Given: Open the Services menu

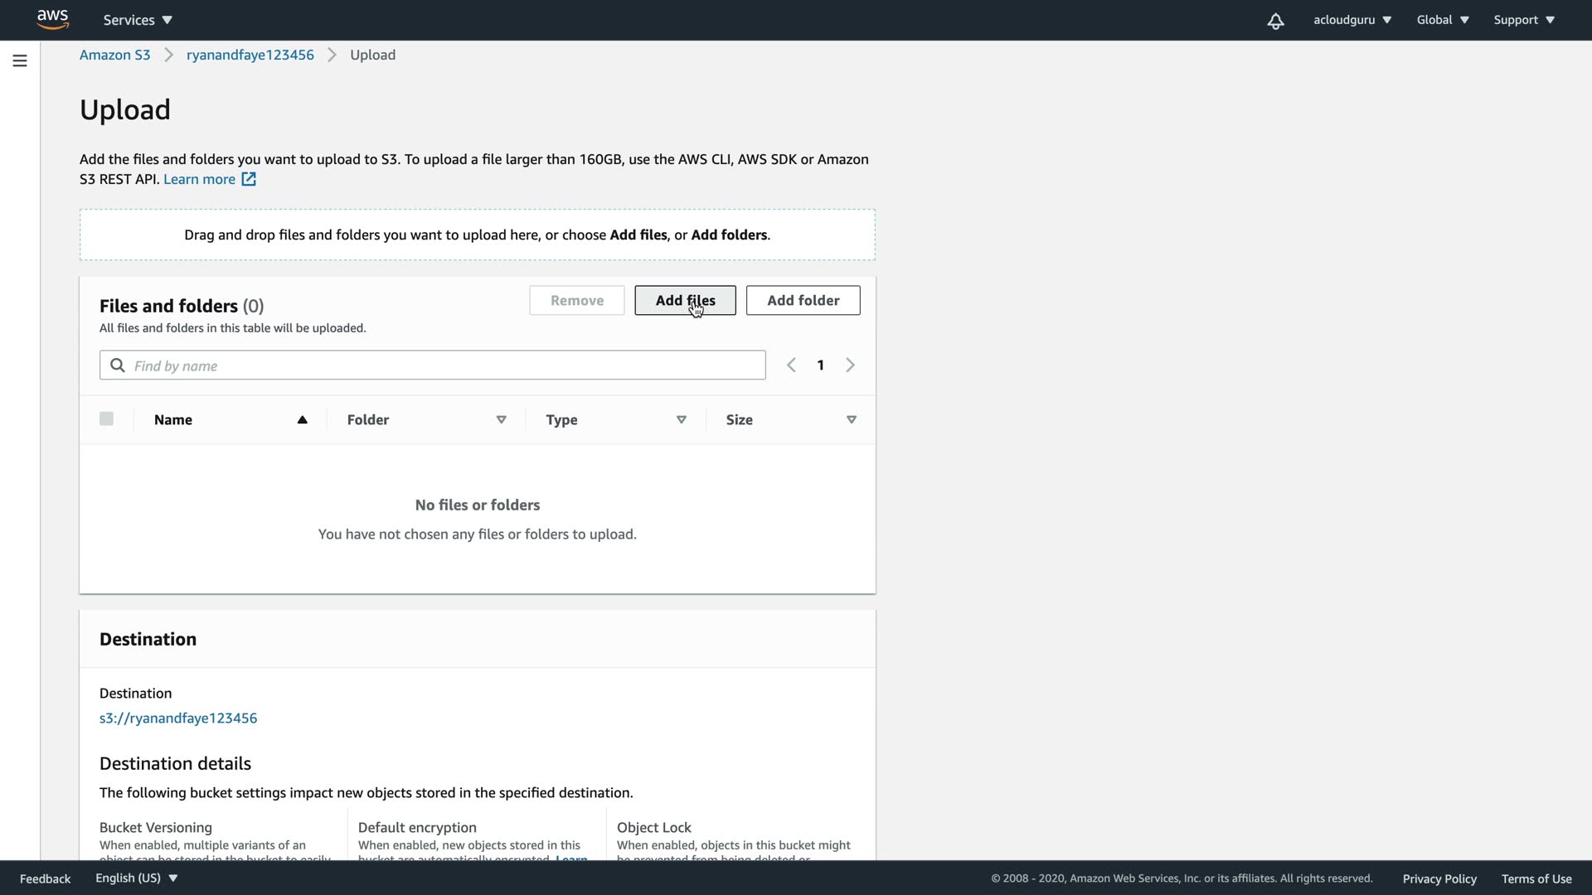Looking at the screenshot, I should tap(138, 20).
